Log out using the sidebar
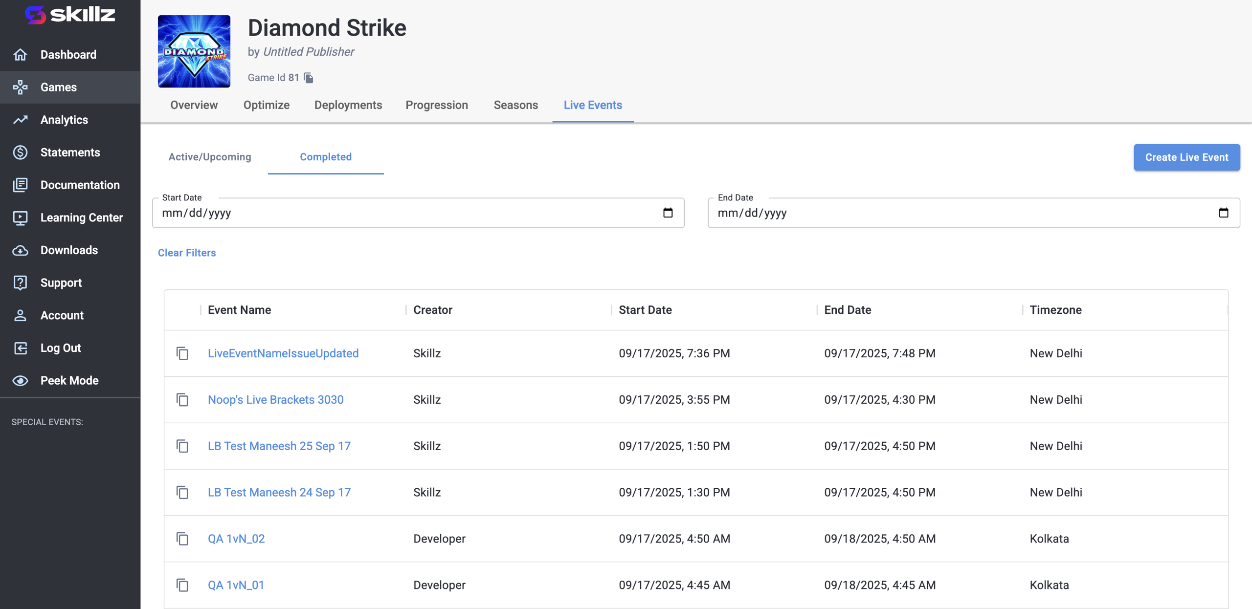This screenshot has height=609, width=1252. point(61,348)
